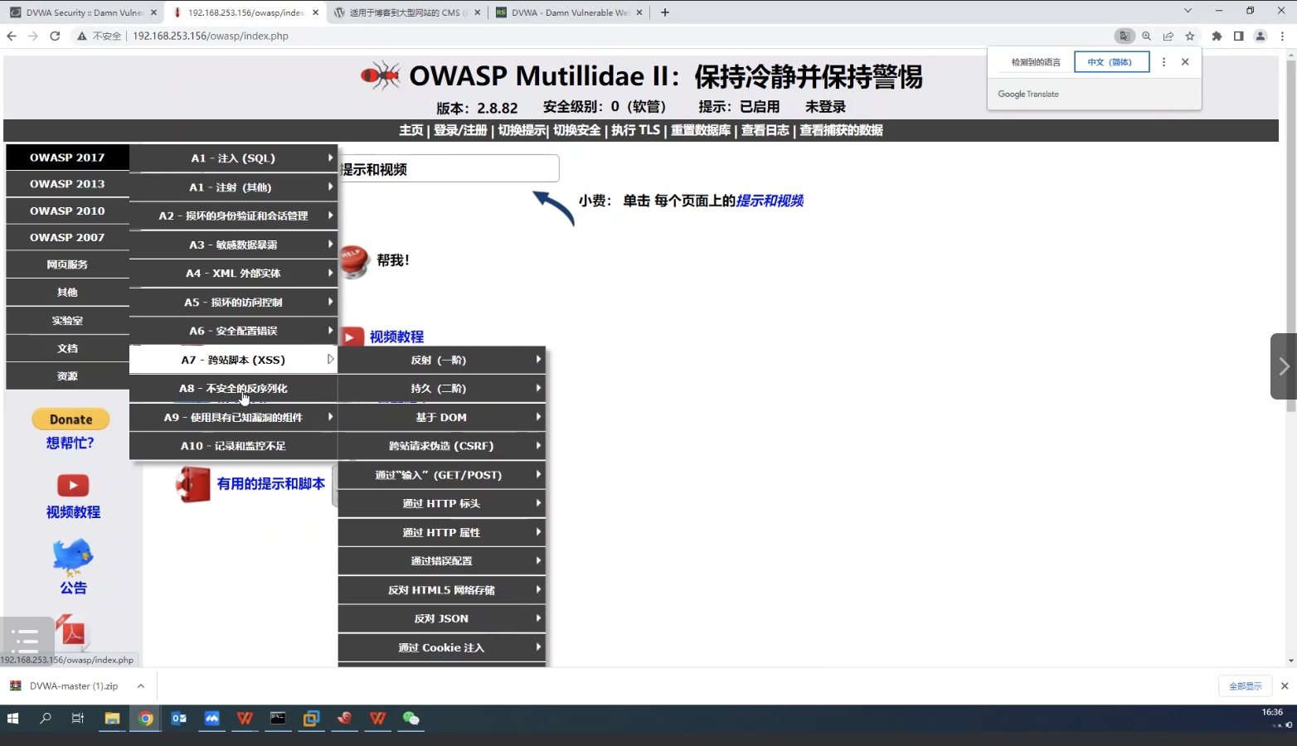Screen dimensions: 1297x746
Task: Open a new browser tab with plus icon
Action: [665, 12]
